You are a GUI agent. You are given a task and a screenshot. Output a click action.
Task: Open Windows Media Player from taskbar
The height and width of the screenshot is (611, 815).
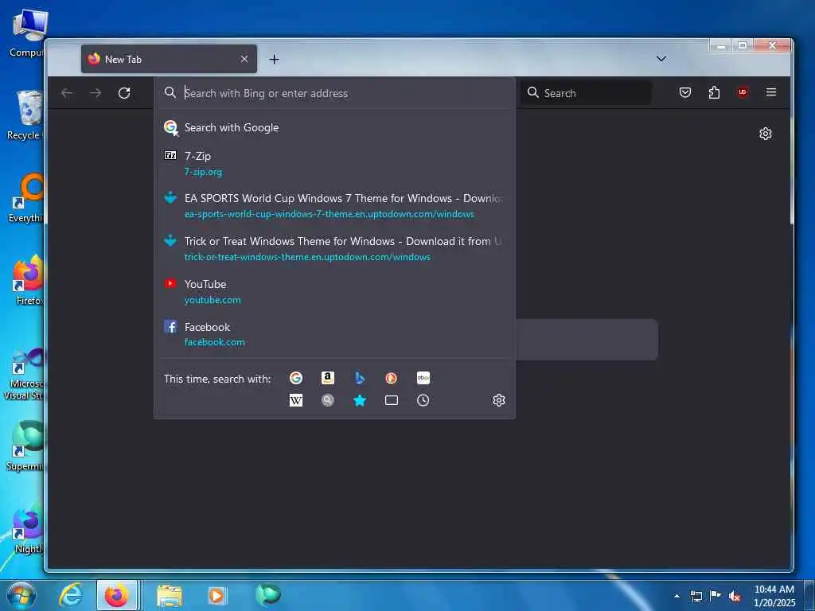tap(216, 595)
